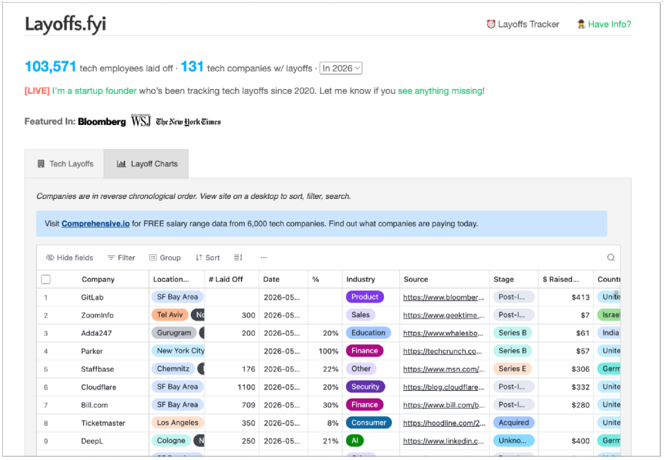Click the Tel Aviv location tag
Image resolution: width=664 pixels, height=460 pixels.
(x=170, y=314)
